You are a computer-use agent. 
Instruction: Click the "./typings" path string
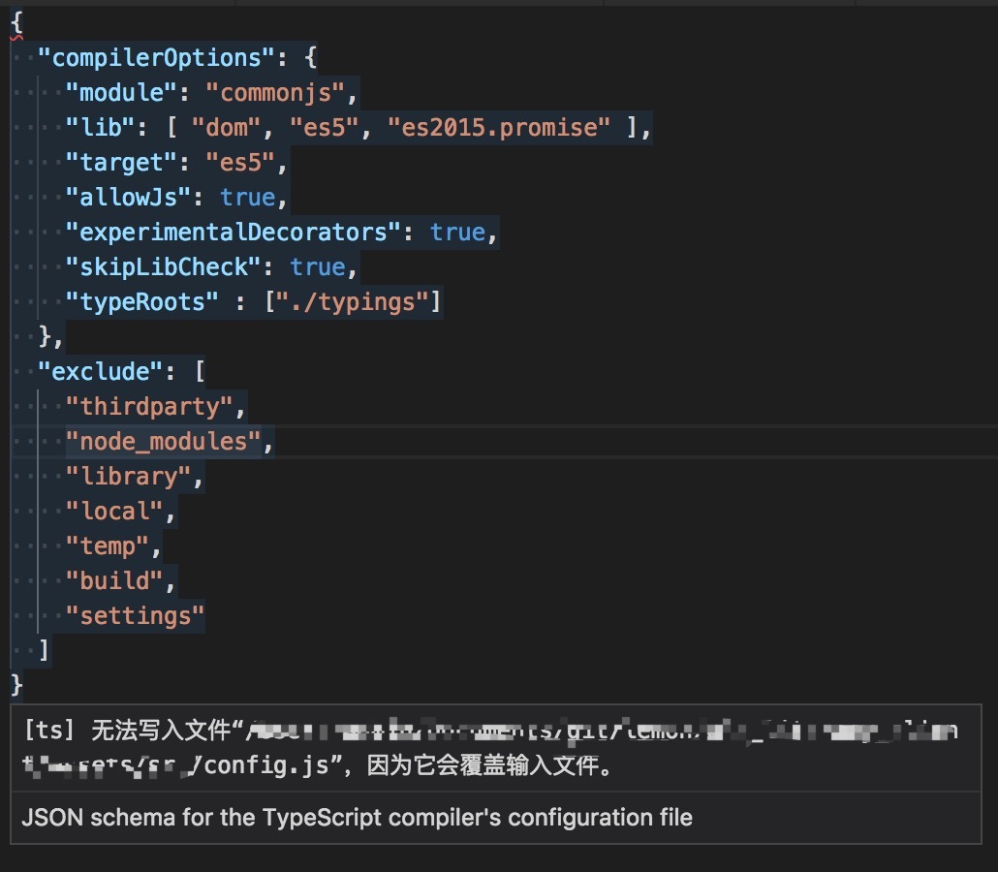353,302
